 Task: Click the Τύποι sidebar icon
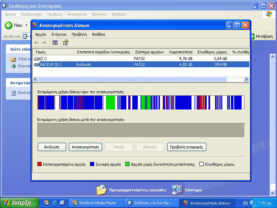click(13, 59)
